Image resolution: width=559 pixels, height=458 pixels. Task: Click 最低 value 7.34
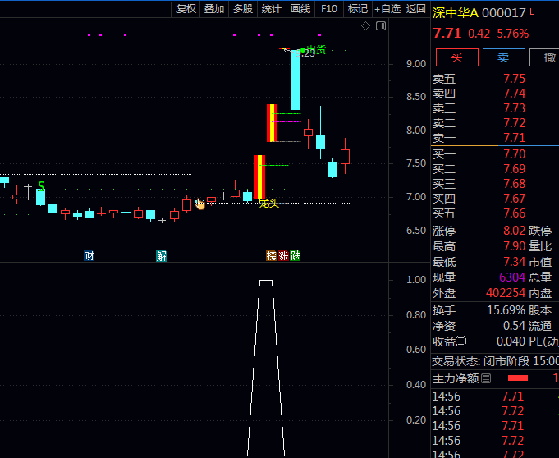(514, 262)
